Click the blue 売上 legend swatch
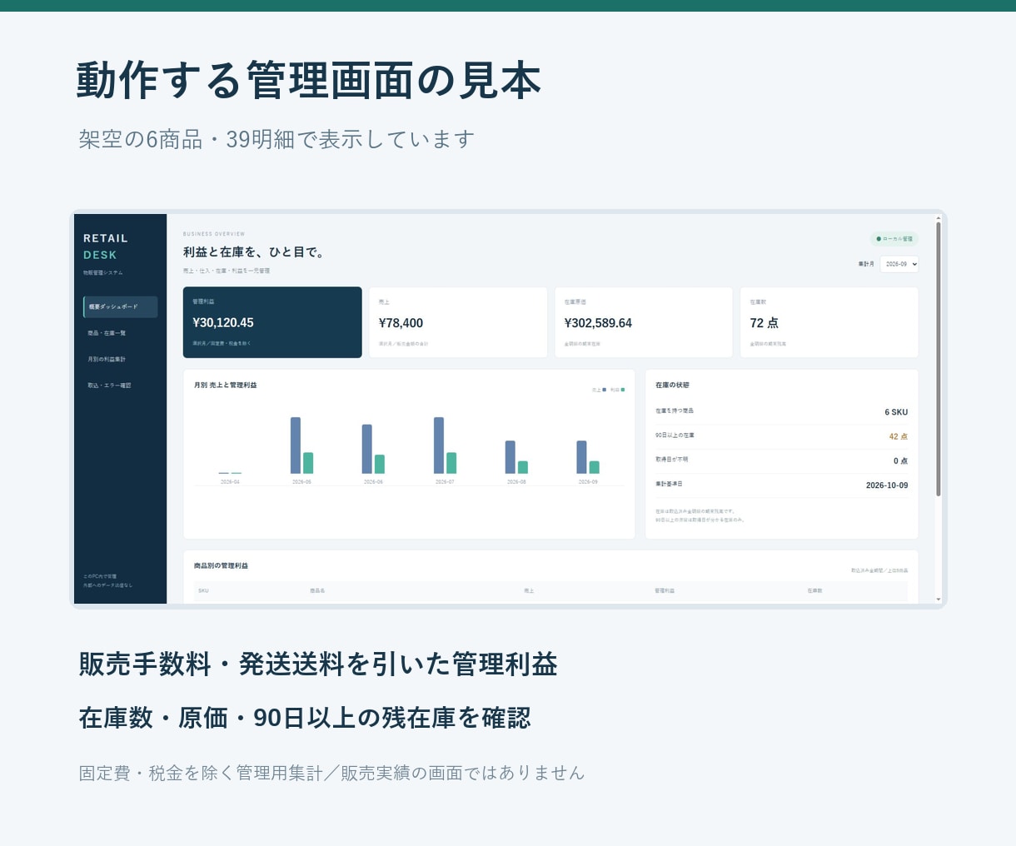The height and width of the screenshot is (846, 1016). tap(605, 390)
